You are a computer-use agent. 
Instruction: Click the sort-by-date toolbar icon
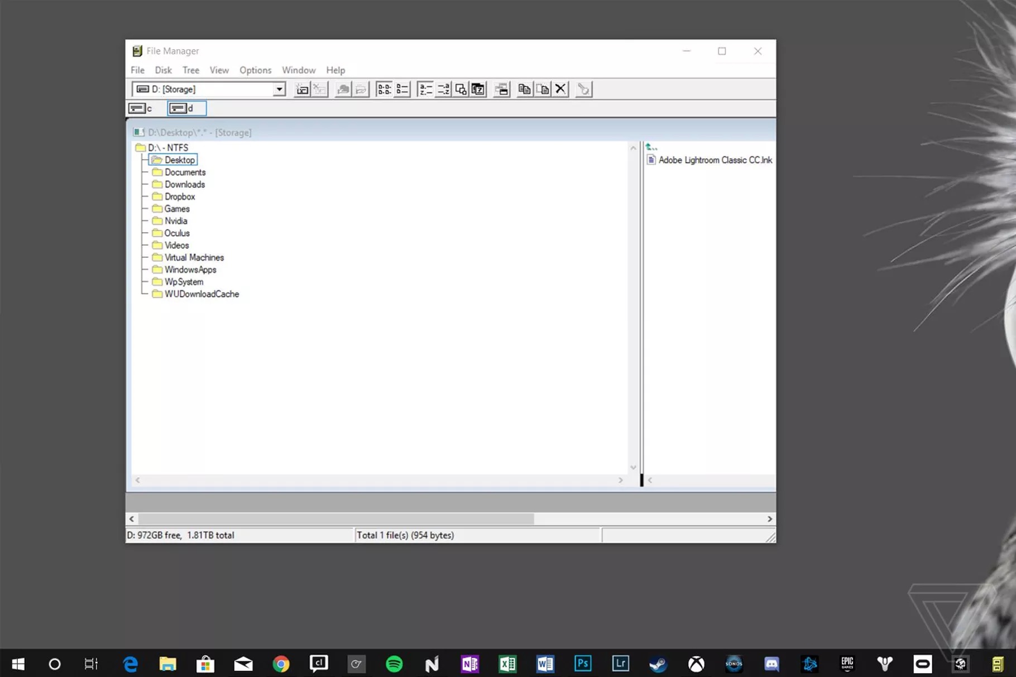(478, 89)
